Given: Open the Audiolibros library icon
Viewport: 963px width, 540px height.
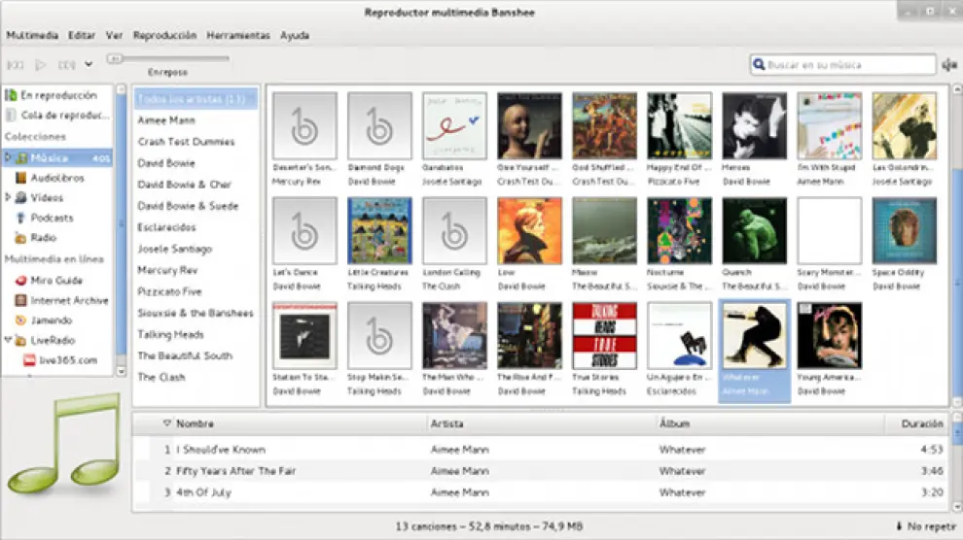Looking at the screenshot, I should (x=22, y=178).
